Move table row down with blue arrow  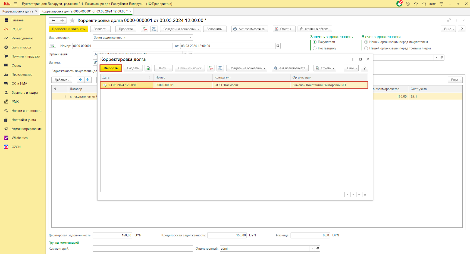click(88, 80)
